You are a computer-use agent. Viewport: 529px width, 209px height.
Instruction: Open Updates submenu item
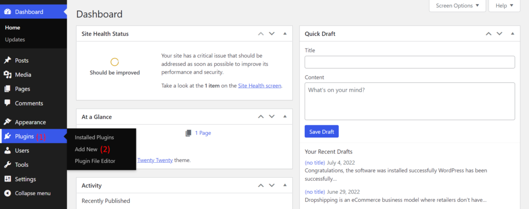coord(15,39)
